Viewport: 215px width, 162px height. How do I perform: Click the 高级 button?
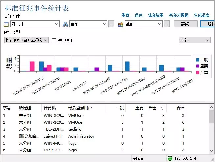185,24
